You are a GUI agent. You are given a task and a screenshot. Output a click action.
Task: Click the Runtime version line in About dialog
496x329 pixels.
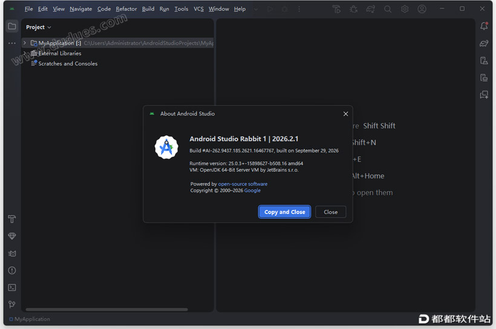tap(246, 163)
